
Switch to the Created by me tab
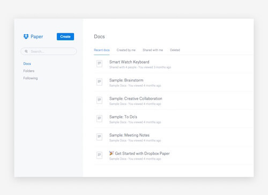pos(126,50)
